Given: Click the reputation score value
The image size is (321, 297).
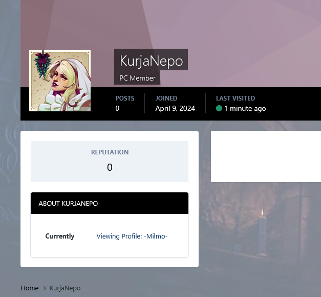Looking at the screenshot, I should (110, 167).
